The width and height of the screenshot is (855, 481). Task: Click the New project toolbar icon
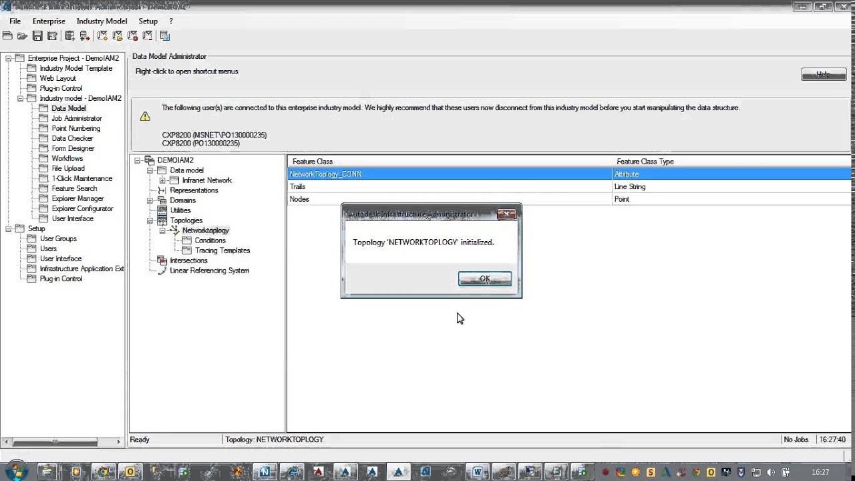(8, 36)
